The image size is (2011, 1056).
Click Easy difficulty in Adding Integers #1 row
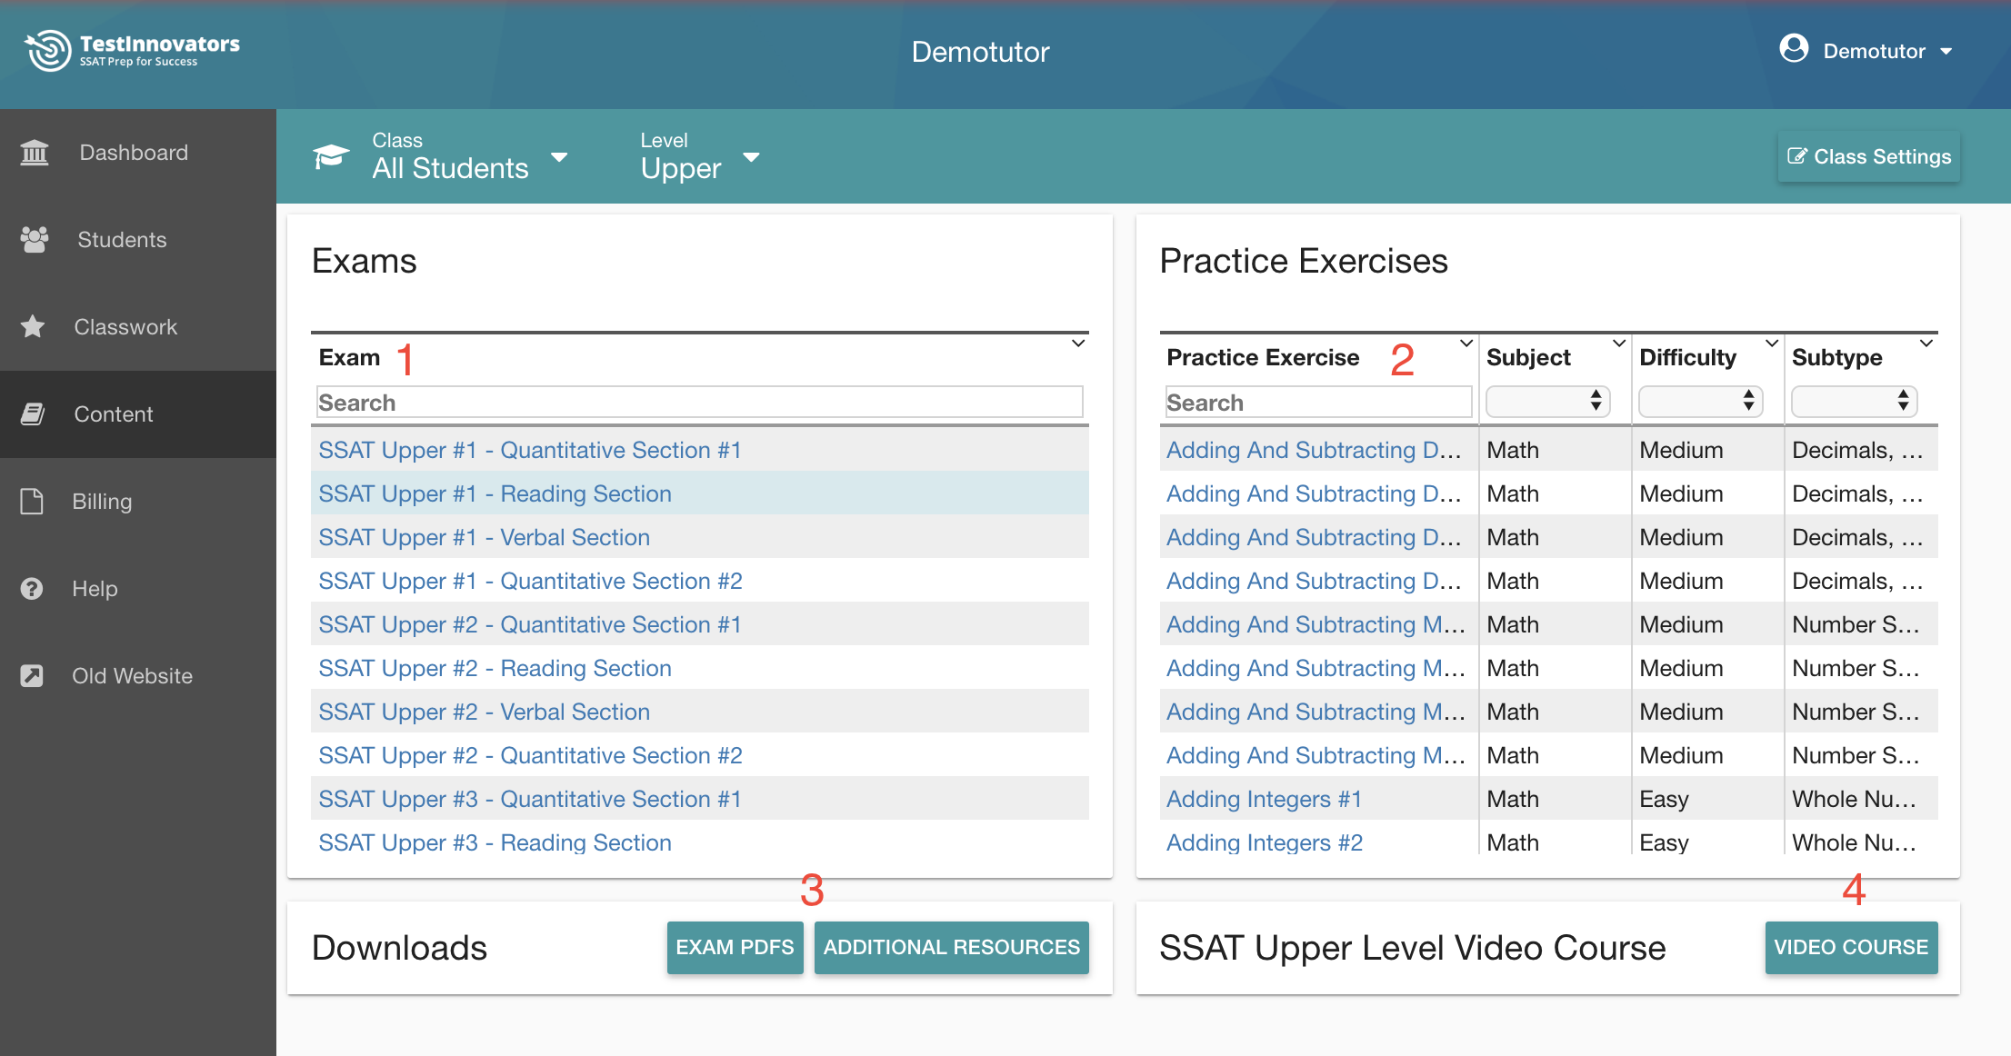point(1664,799)
